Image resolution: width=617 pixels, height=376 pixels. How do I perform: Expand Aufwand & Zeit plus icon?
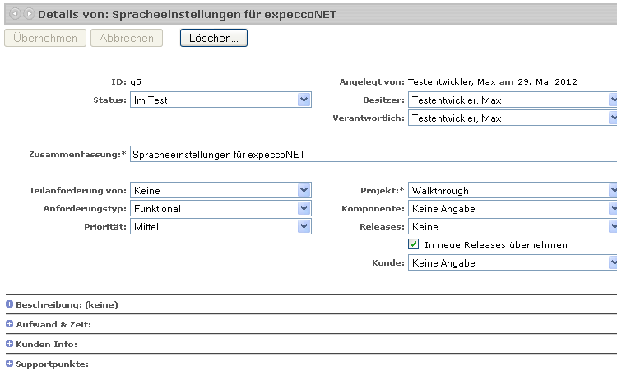click(10, 324)
